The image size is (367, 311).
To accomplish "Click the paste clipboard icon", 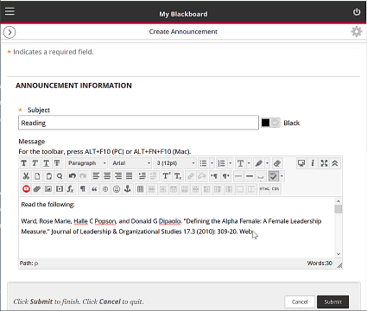I will pos(48,176).
